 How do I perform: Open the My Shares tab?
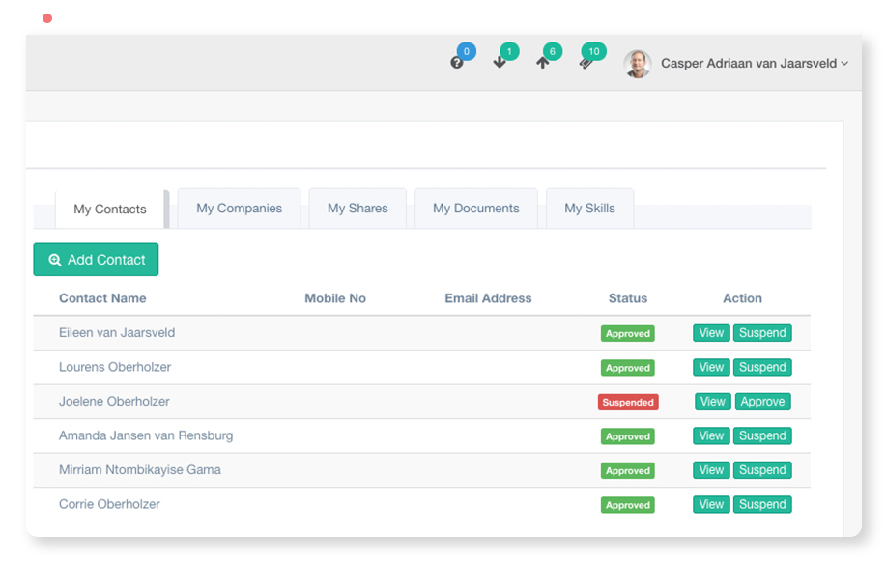click(x=357, y=209)
